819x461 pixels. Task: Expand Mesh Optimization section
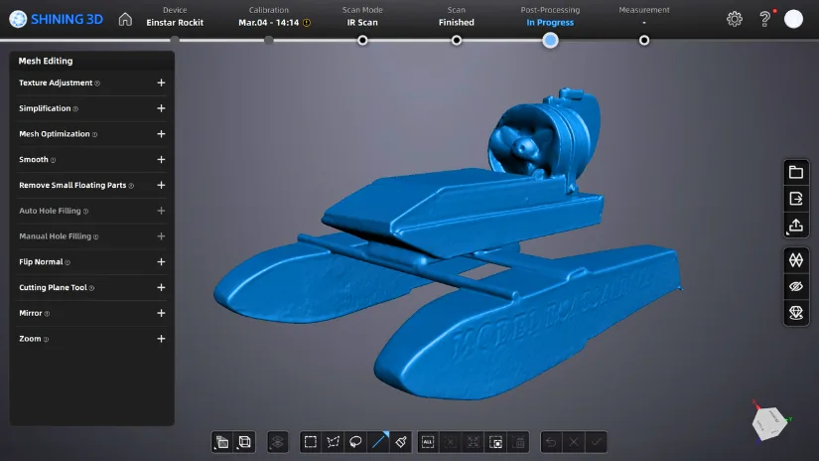161,134
